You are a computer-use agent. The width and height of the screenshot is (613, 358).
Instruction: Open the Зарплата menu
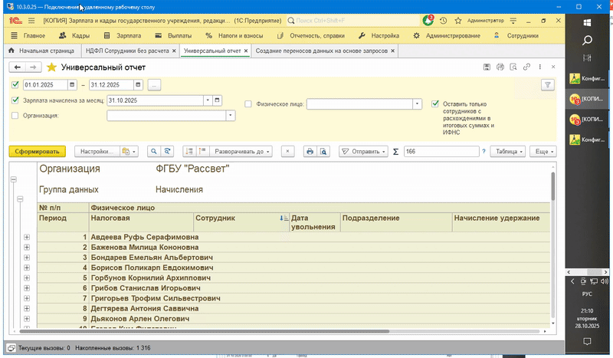pyautogui.click(x=123, y=35)
